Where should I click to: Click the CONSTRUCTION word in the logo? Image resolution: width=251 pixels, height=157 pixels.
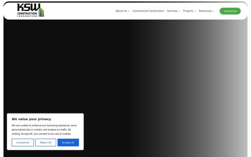click(27, 14)
